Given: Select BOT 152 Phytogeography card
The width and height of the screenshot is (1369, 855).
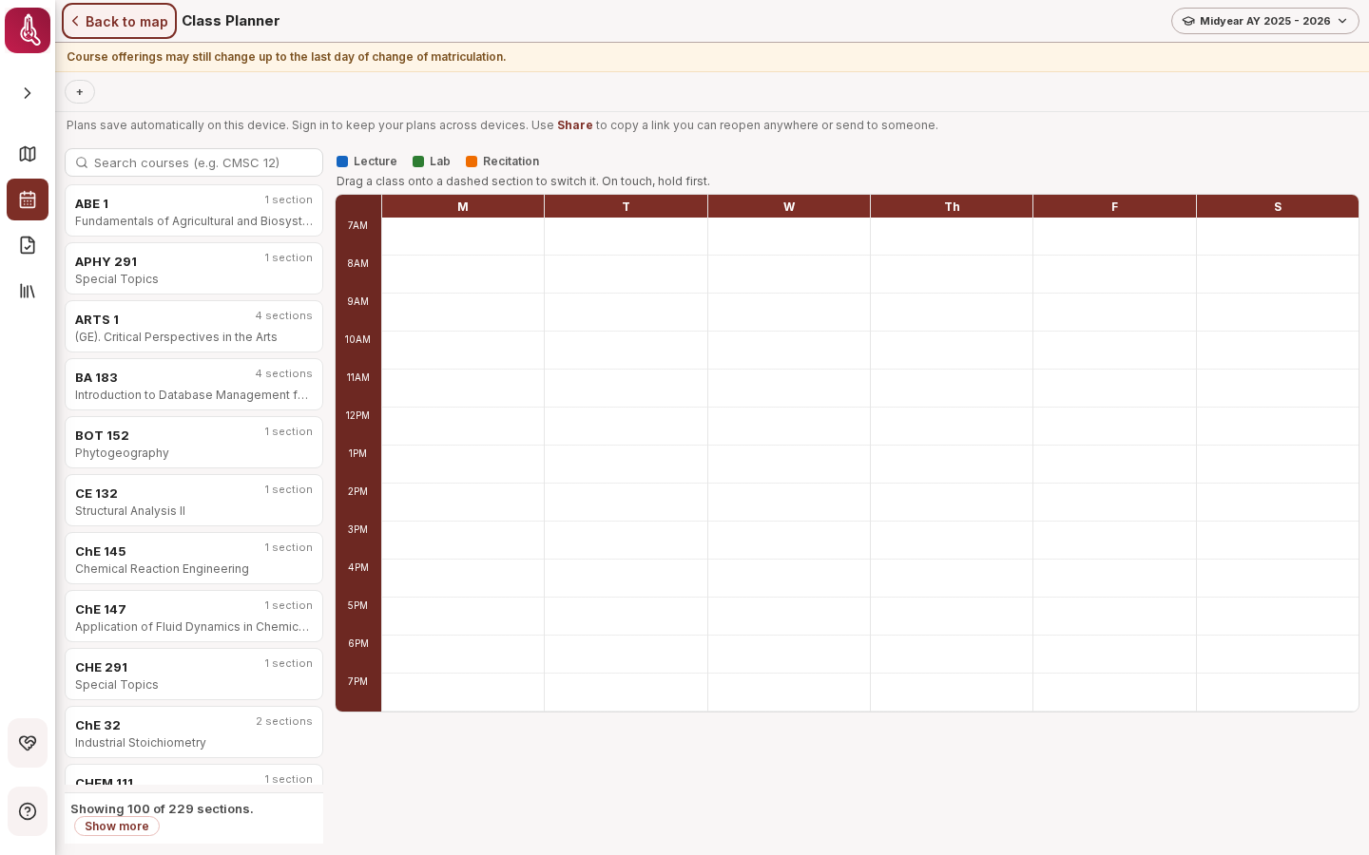Looking at the screenshot, I should (194, 443).
